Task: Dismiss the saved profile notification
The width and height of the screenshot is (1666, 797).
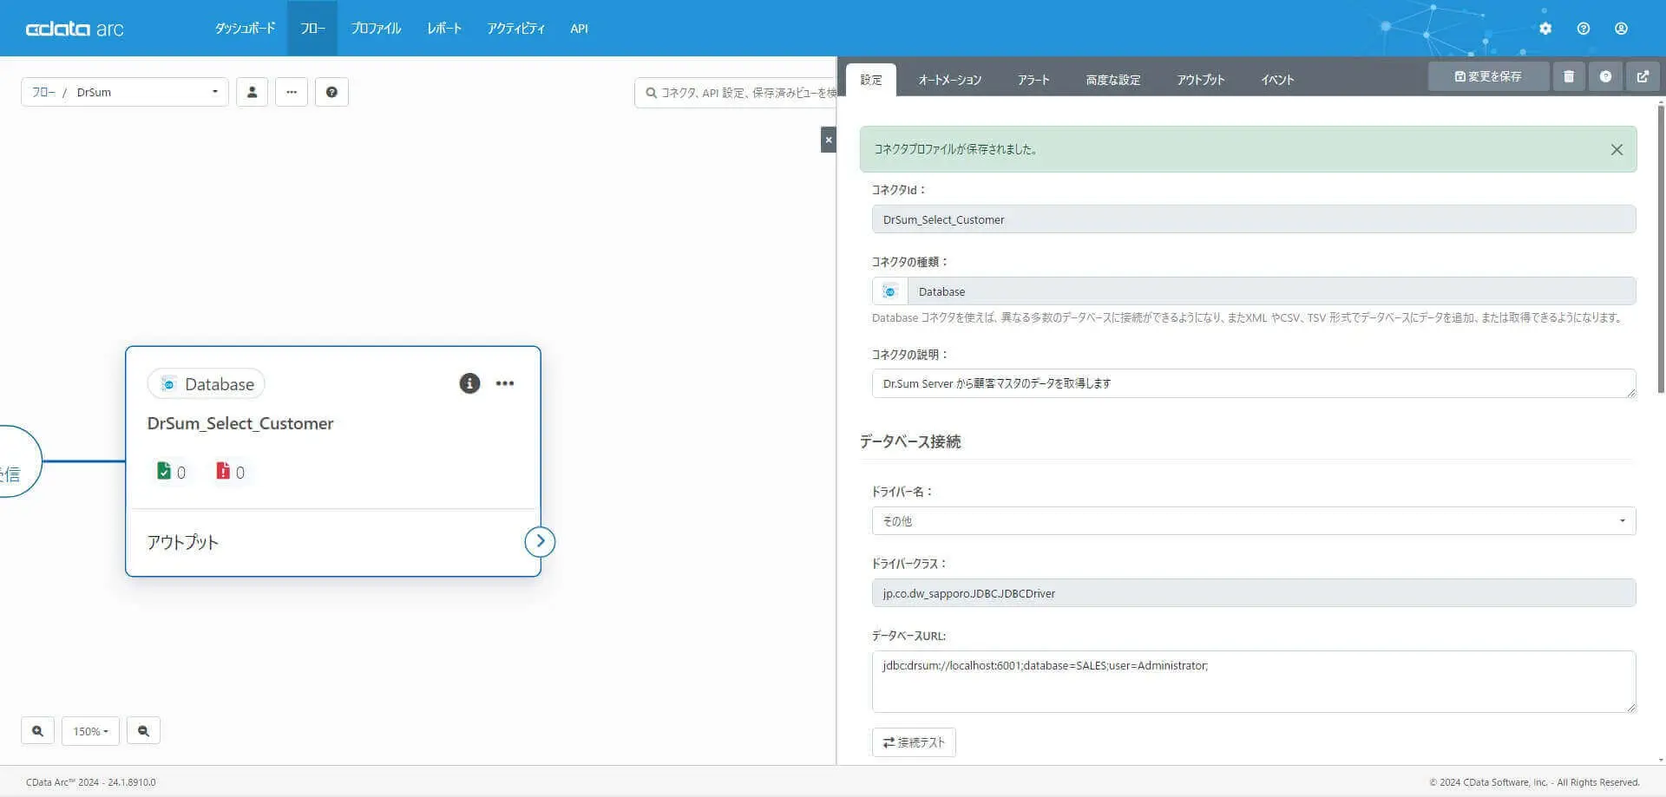Action: (x=1617, y=149)
